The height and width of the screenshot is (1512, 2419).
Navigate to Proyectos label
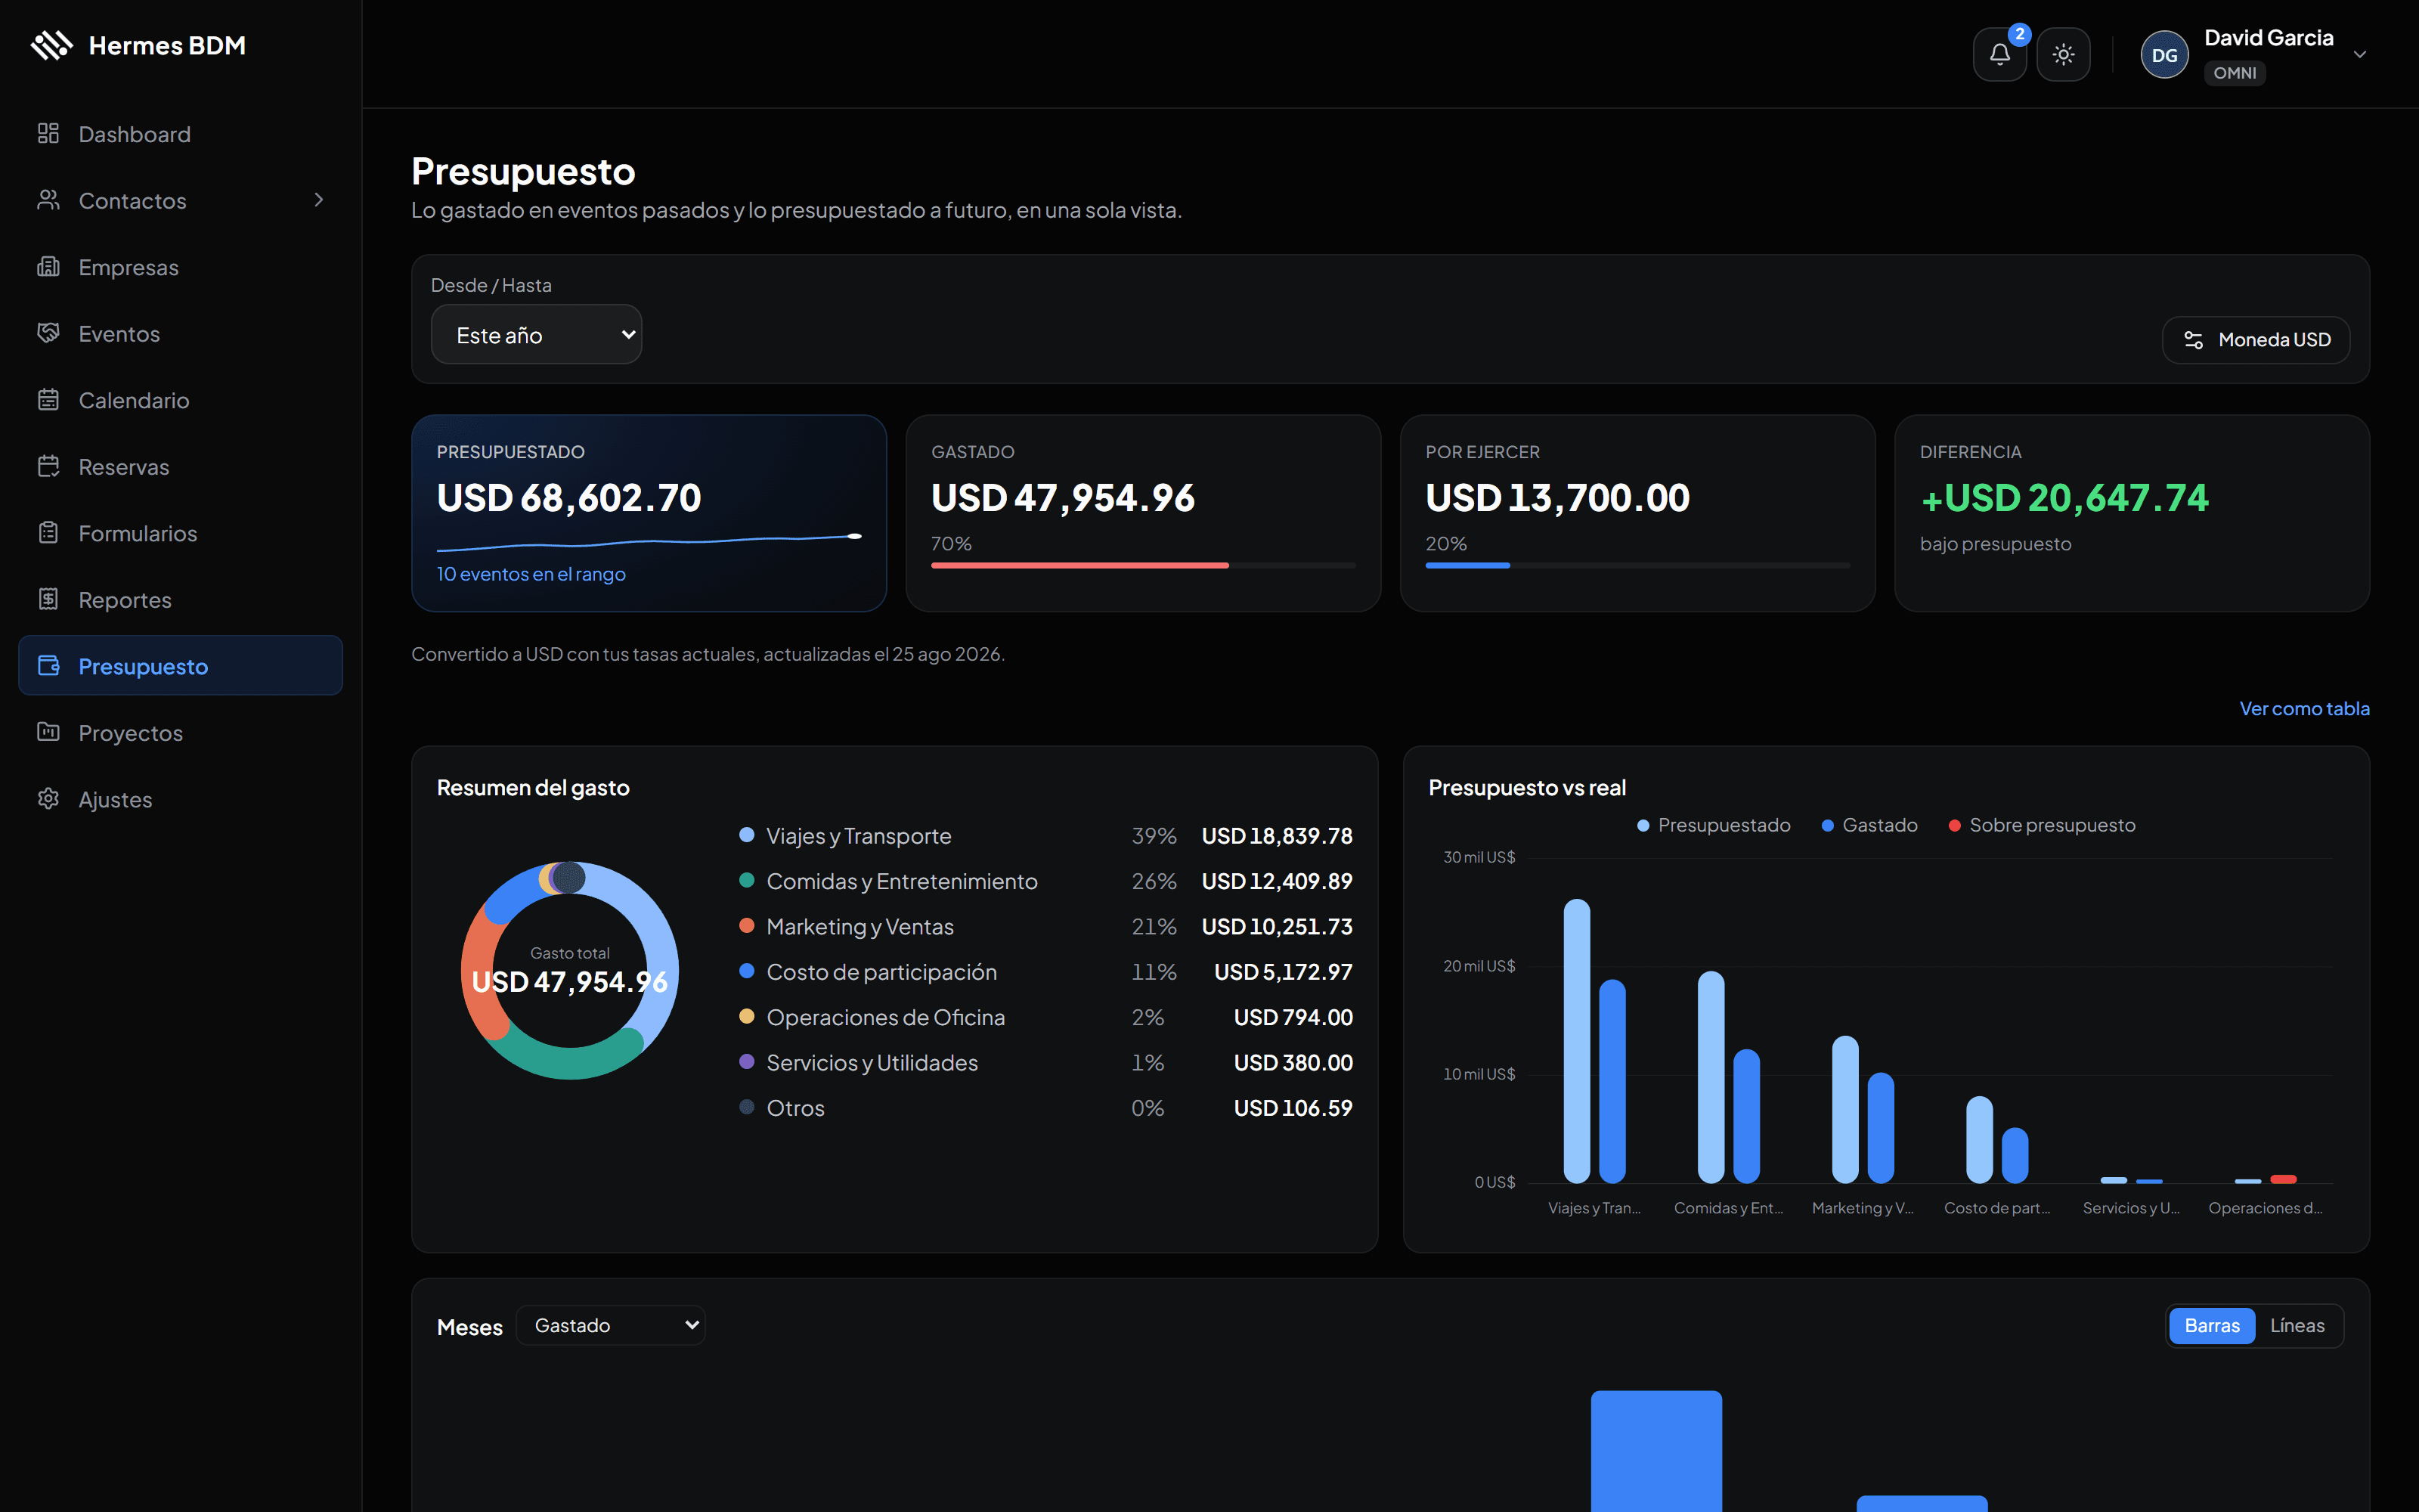(x=131, y=733)
